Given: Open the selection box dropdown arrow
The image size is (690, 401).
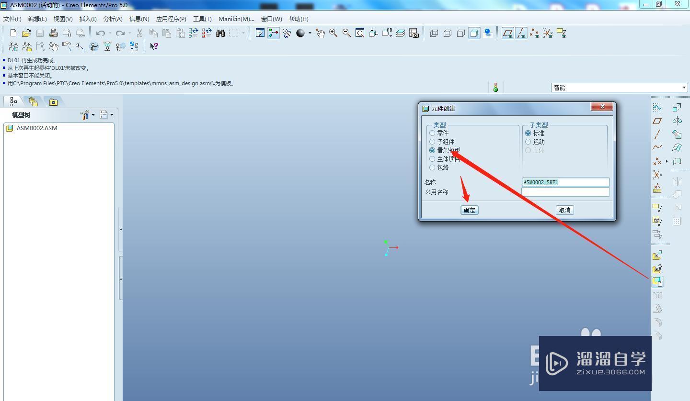Looking at the screenshot, I should coord(243,33).
